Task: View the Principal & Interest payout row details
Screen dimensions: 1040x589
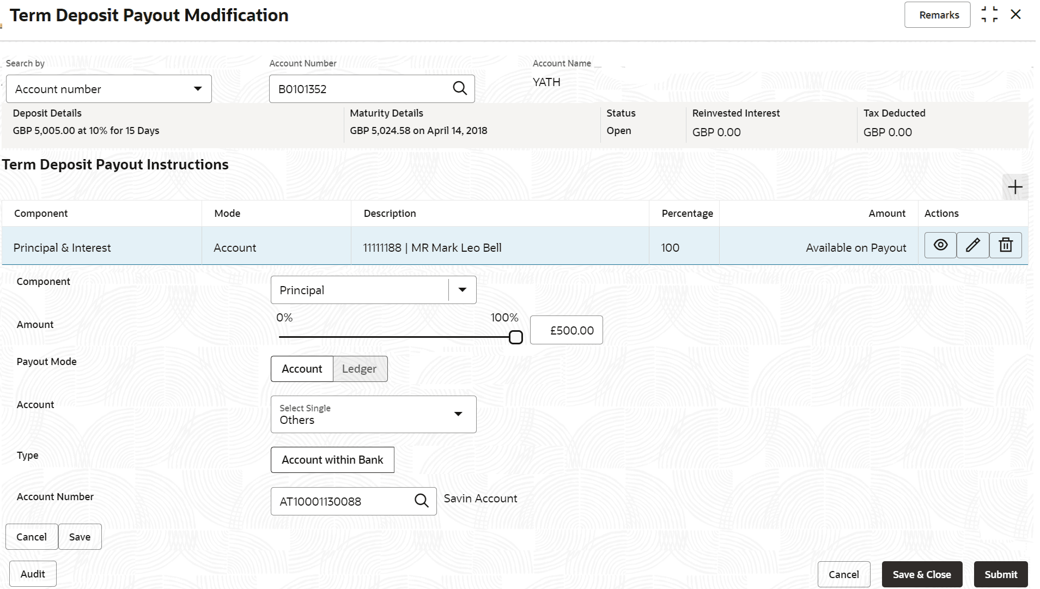Action: (x=940, y=245)
